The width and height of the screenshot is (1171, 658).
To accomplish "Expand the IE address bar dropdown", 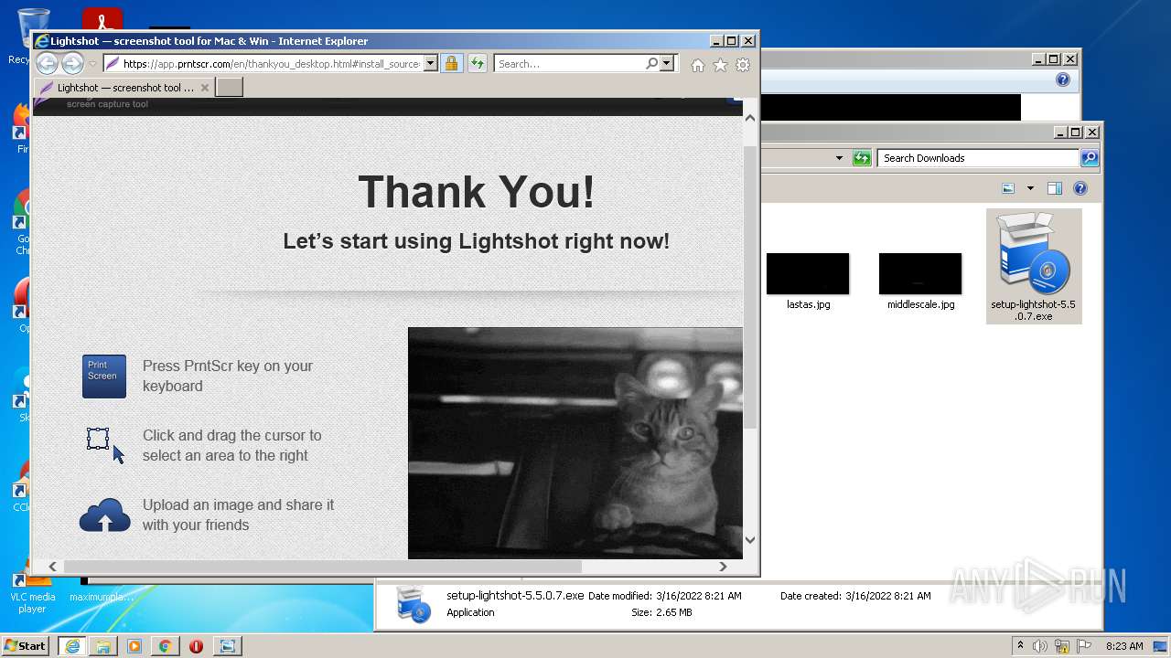I will pyautogui.click(x=430, y=64).
